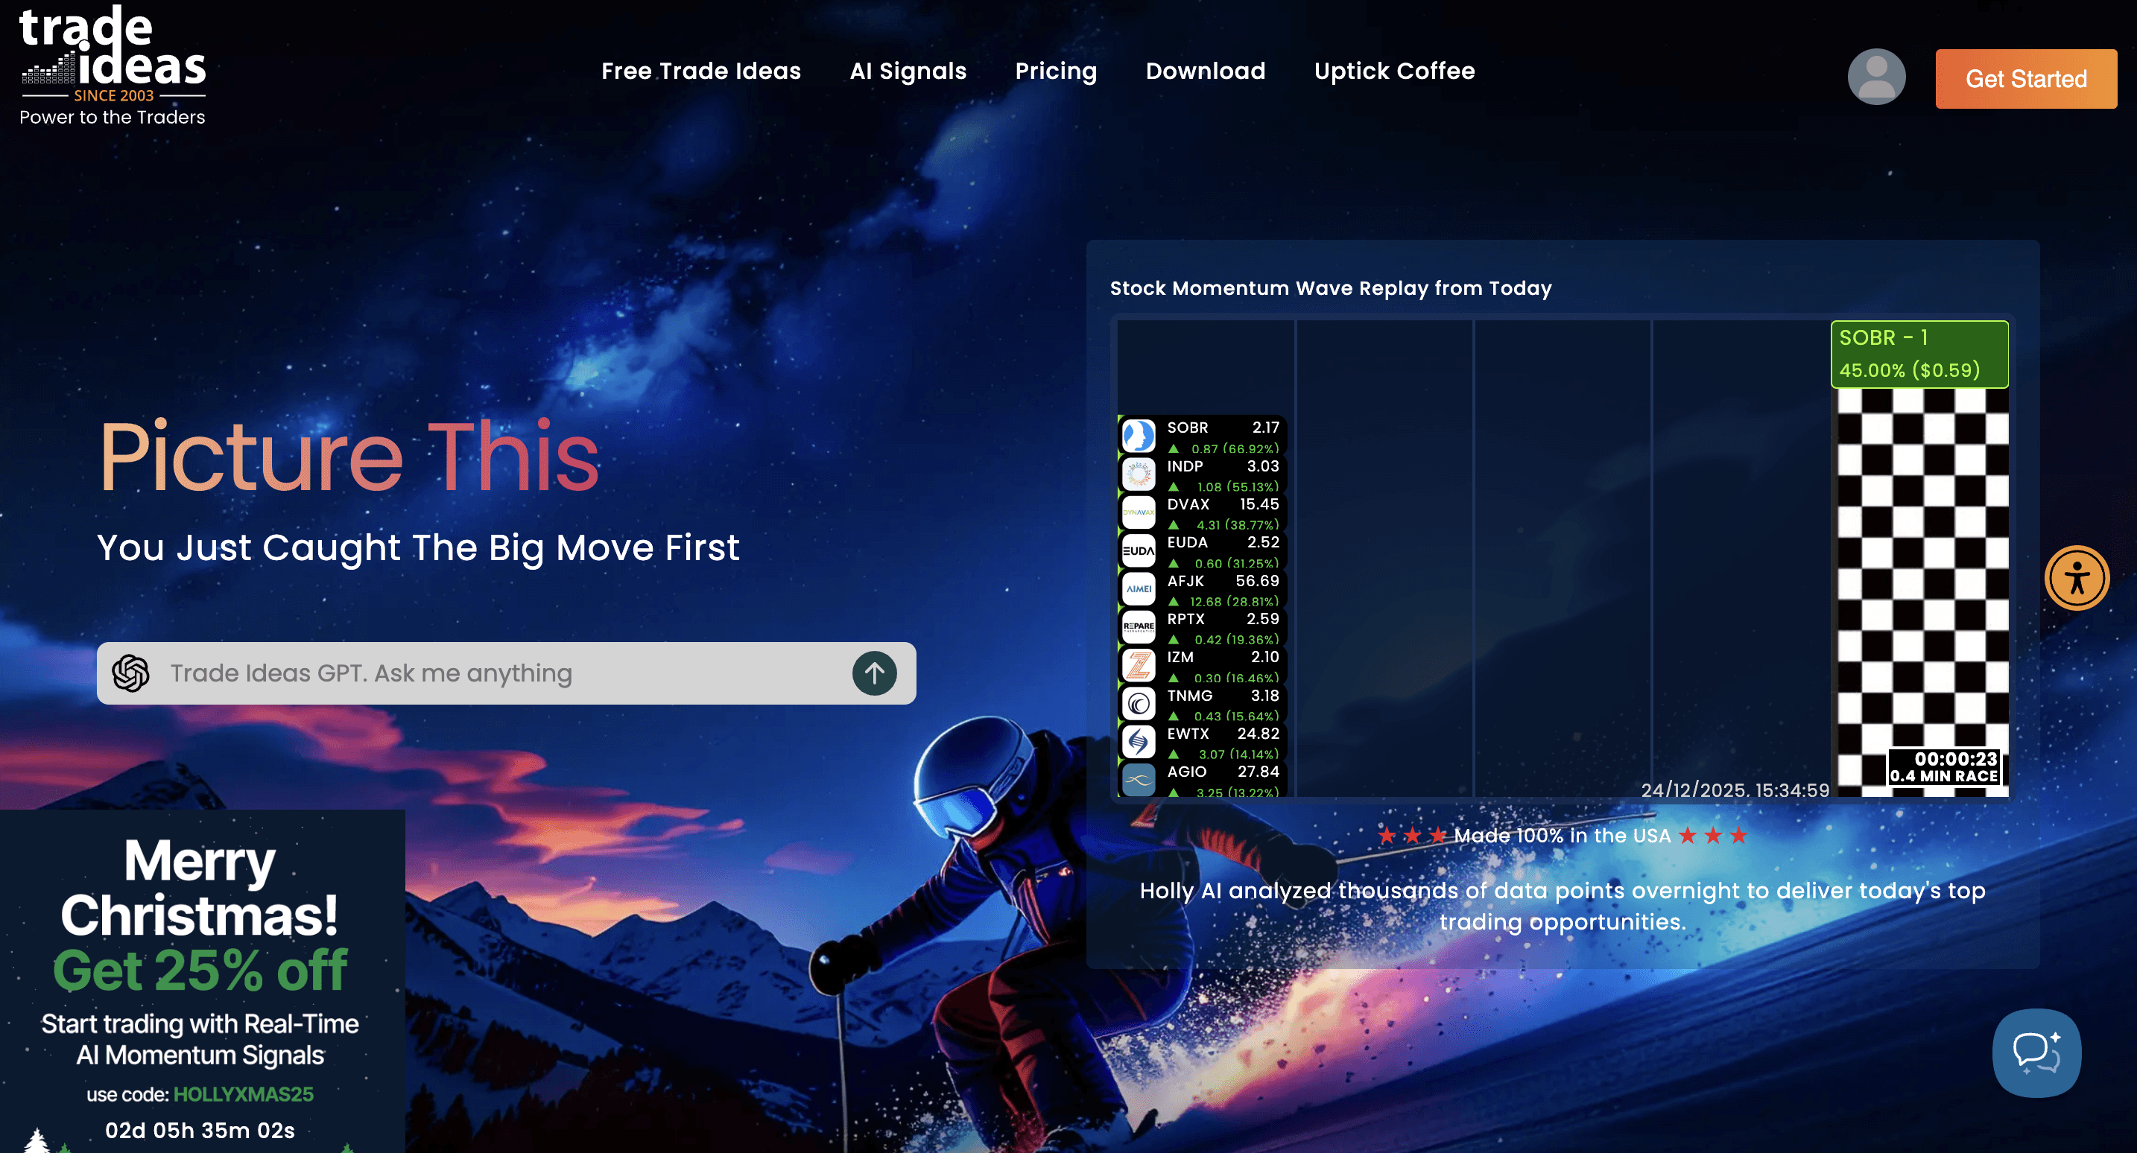Open the user profile avatar icon

[x=1875, y=77]
